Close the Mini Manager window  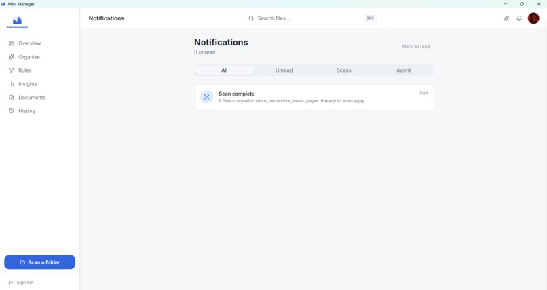pos(538,4)
